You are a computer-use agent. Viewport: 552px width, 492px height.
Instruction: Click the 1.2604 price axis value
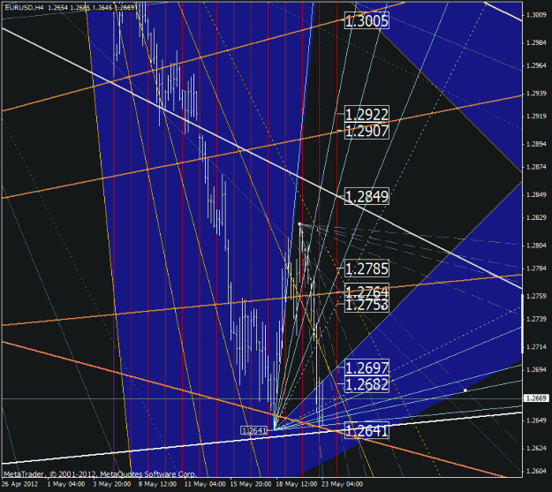[x=536, y=471]
